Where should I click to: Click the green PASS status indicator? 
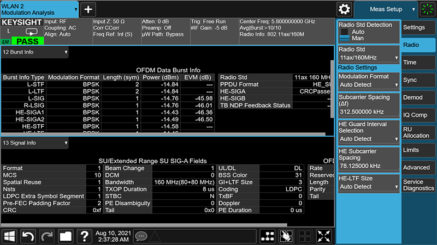[x=27, y=41]
